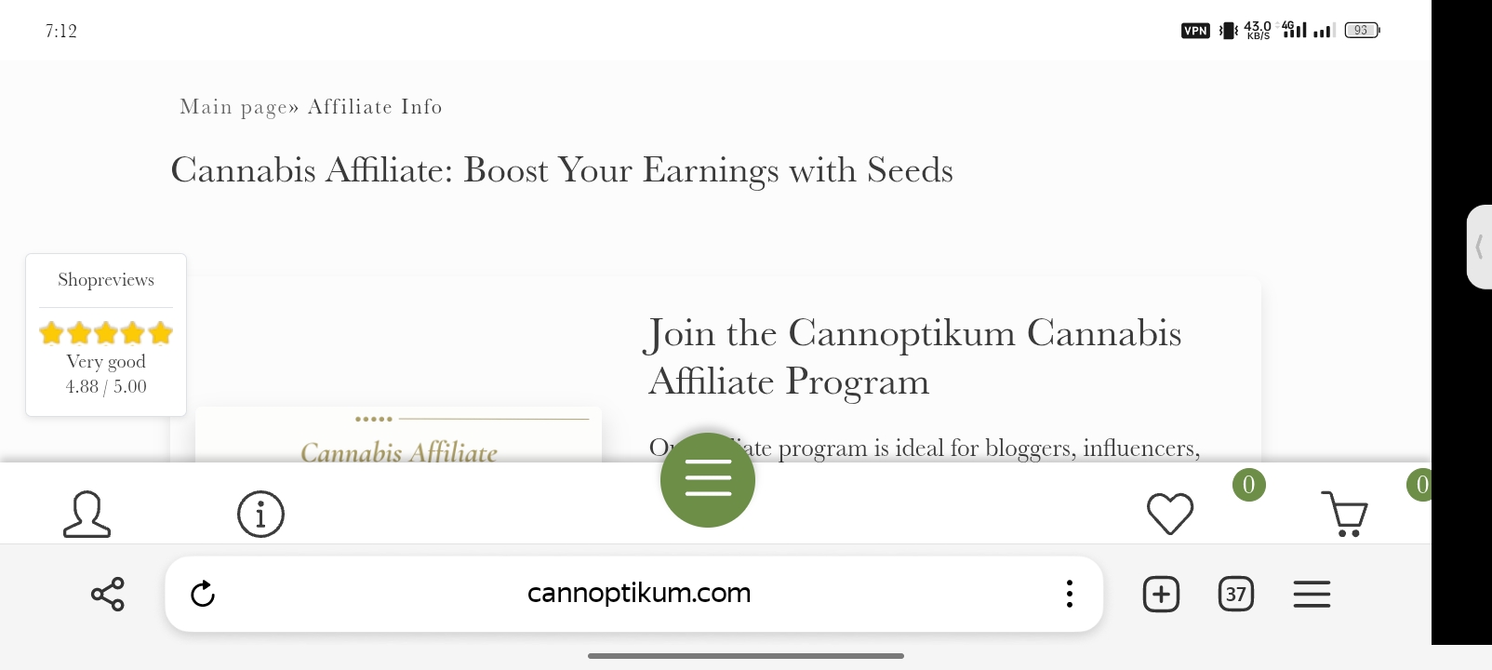Viewport: 1492px width, 670px height.
Task: Open the shopping cart icon
Action: [1345, 514]
